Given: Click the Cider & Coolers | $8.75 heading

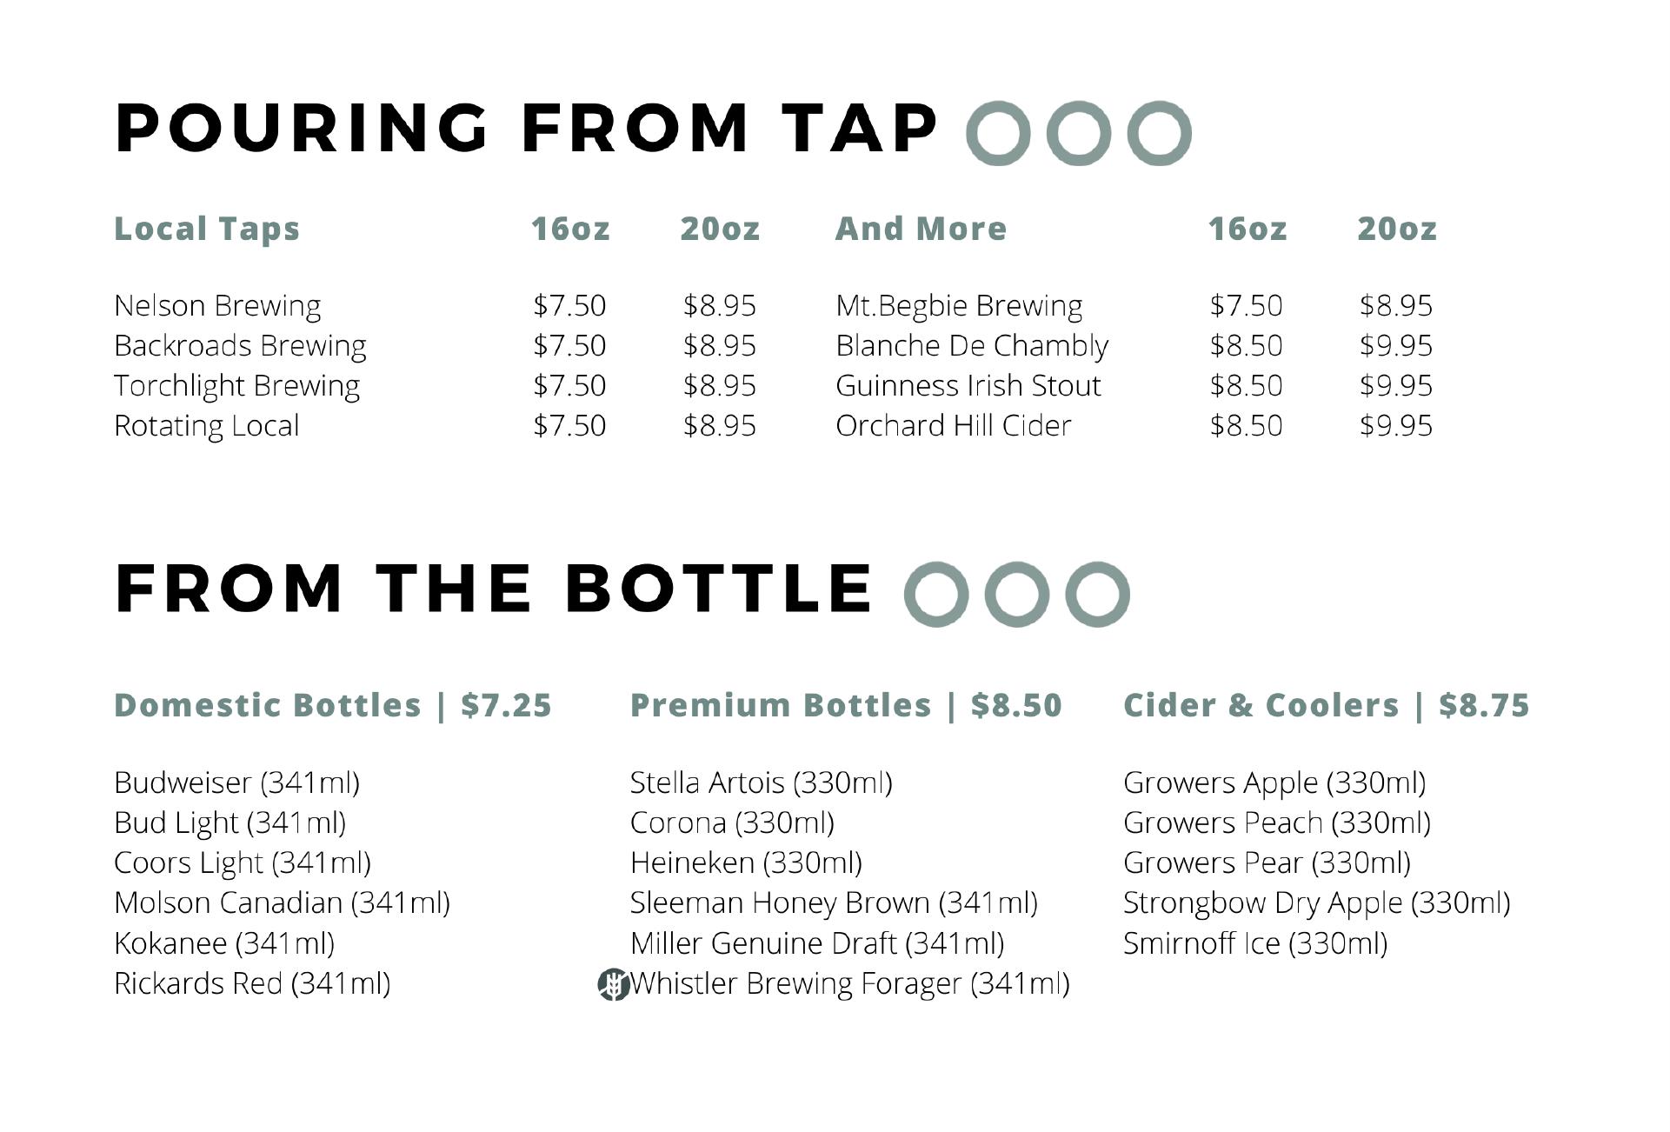Looking at the screenshot, I should (1326, 705).
